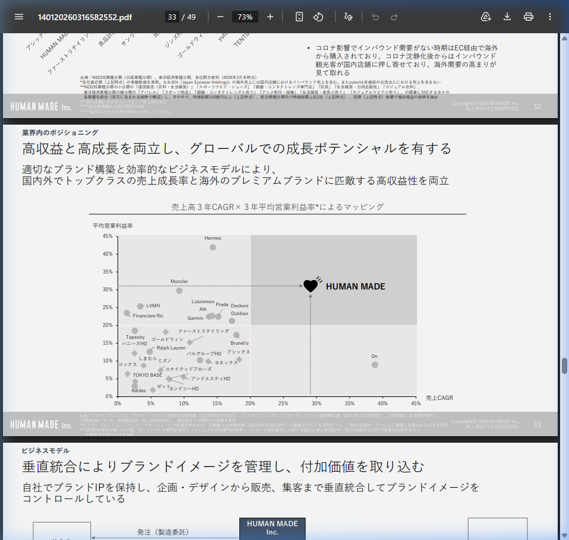The width and height of the screenshot is (569, 540).
Task: Click the Tapestry chart label
Action: [x=135, y=337]
